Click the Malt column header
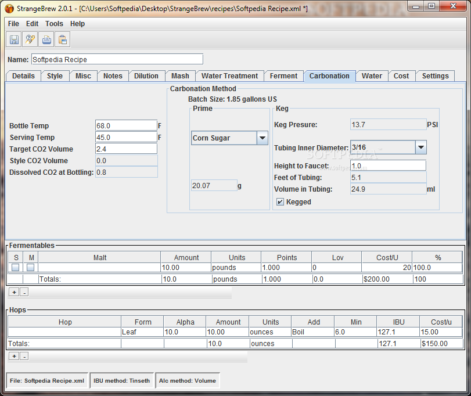 pyautogui.click(x=99, y=258)
